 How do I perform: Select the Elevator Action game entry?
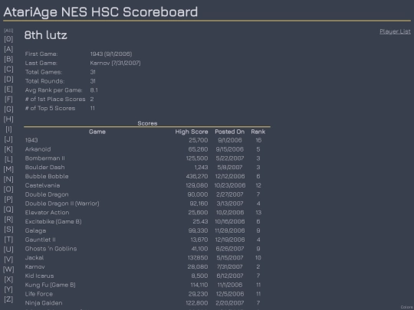[47, 213]
